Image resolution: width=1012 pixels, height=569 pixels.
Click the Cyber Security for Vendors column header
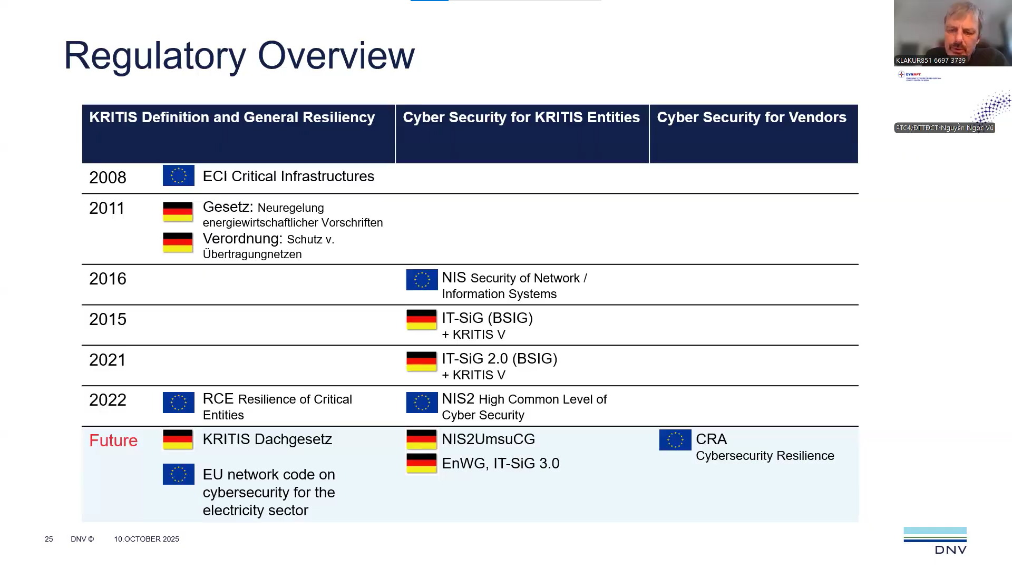pos(752,117)
